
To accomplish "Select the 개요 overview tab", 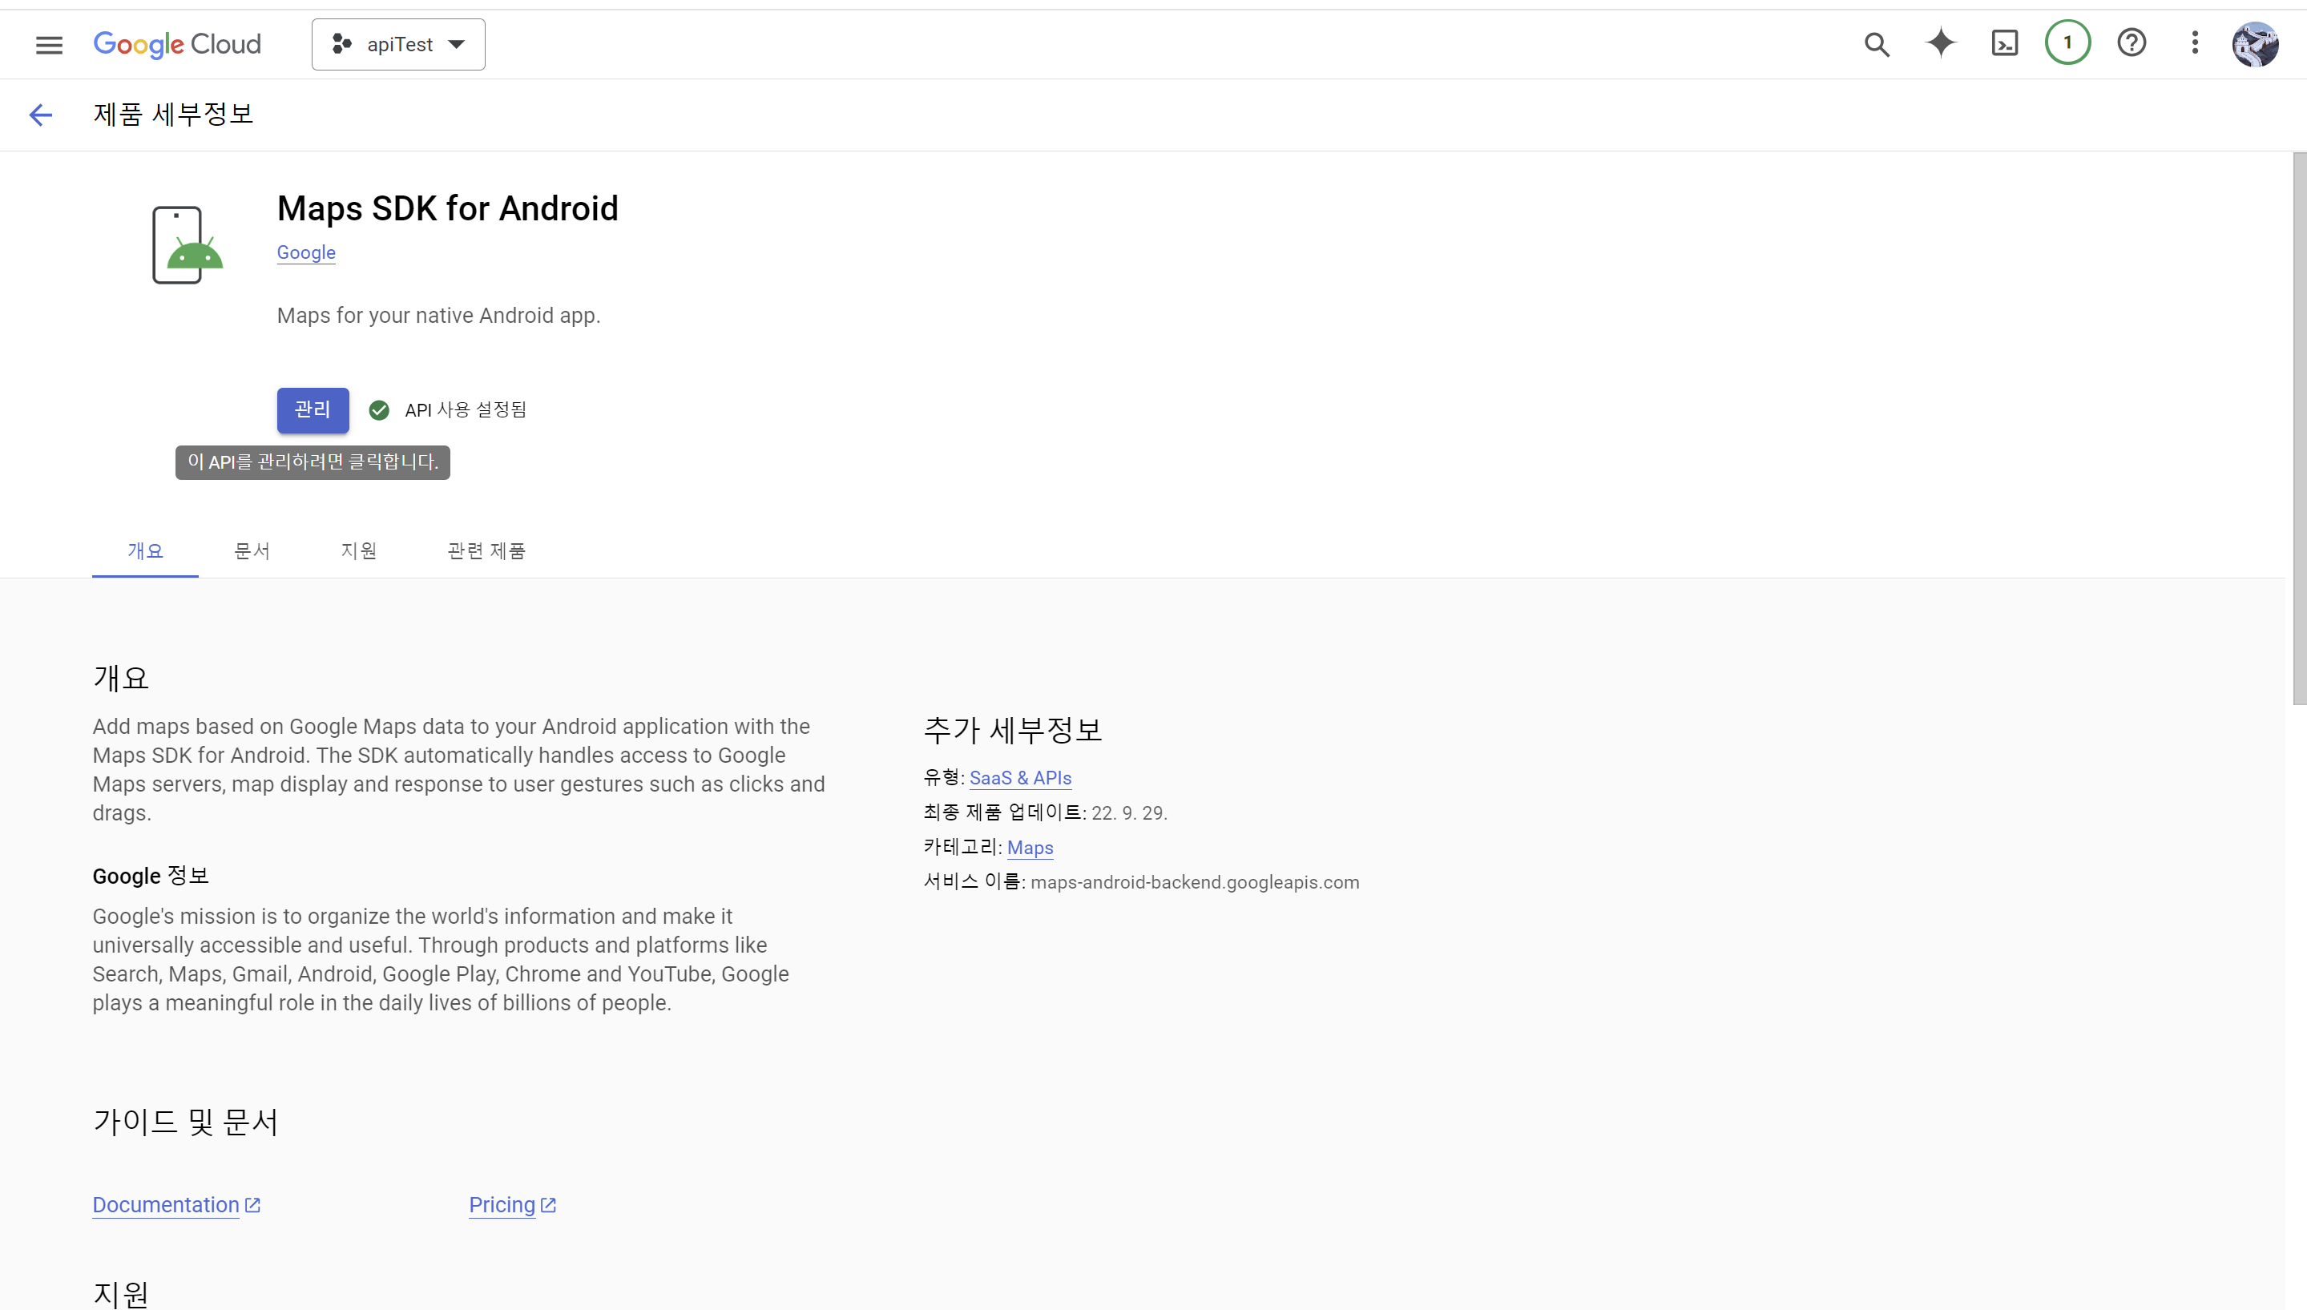I will pyautogui.click(x=145, y=550).
